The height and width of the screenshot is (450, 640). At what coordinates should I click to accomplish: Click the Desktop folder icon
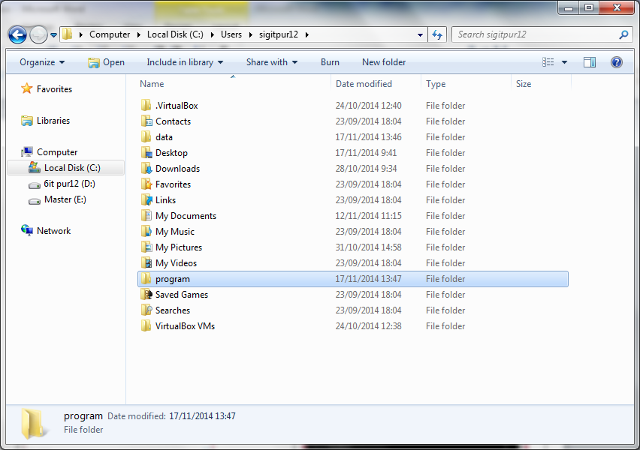(146, 153)
